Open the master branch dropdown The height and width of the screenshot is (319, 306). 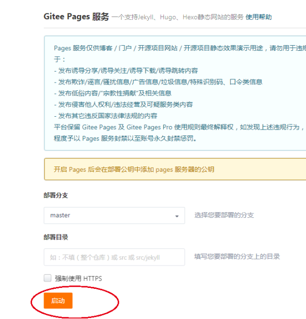(114, 215)
